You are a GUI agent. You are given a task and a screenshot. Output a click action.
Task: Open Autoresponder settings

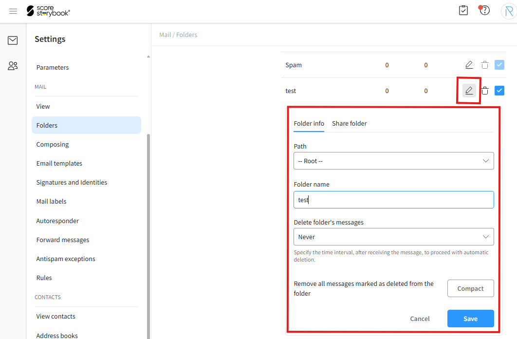point(57,221)
